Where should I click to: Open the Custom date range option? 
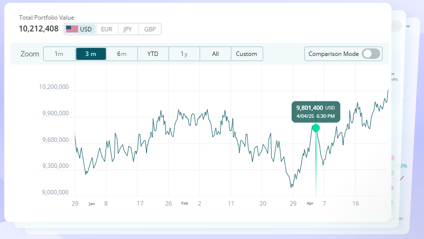point(247,54)
